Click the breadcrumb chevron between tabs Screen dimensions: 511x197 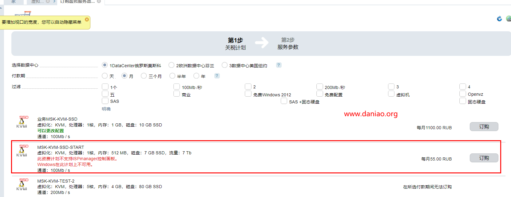click(x=54, y=2)
